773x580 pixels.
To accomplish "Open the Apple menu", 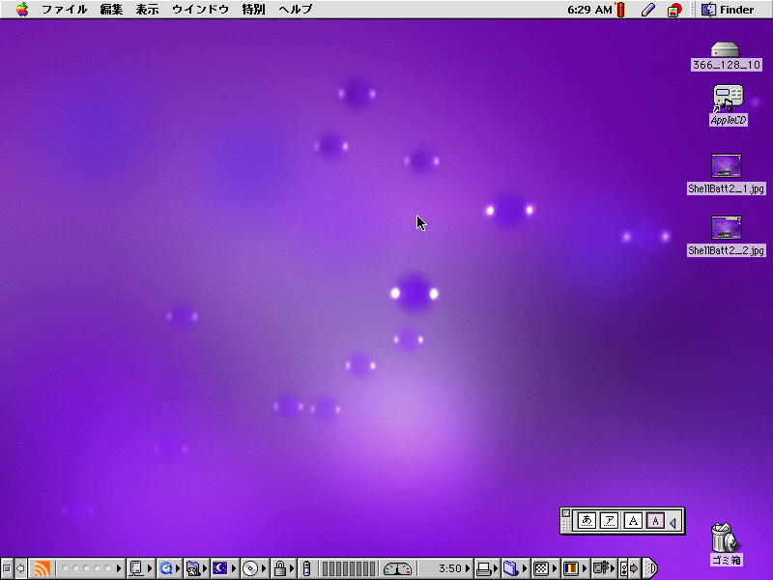I will click(22, 9).
